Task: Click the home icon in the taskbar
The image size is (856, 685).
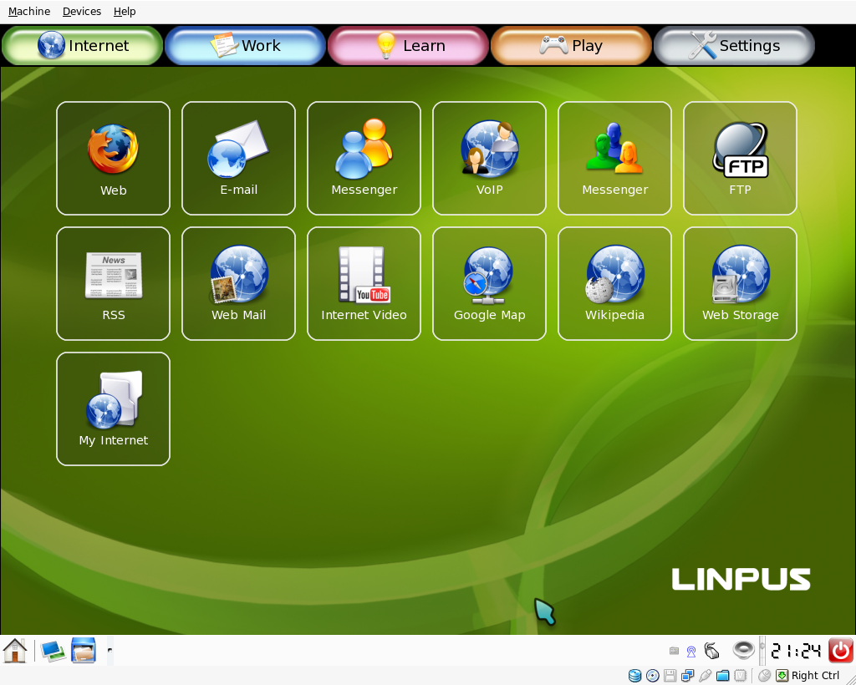Action: click(x=14, y=650)
